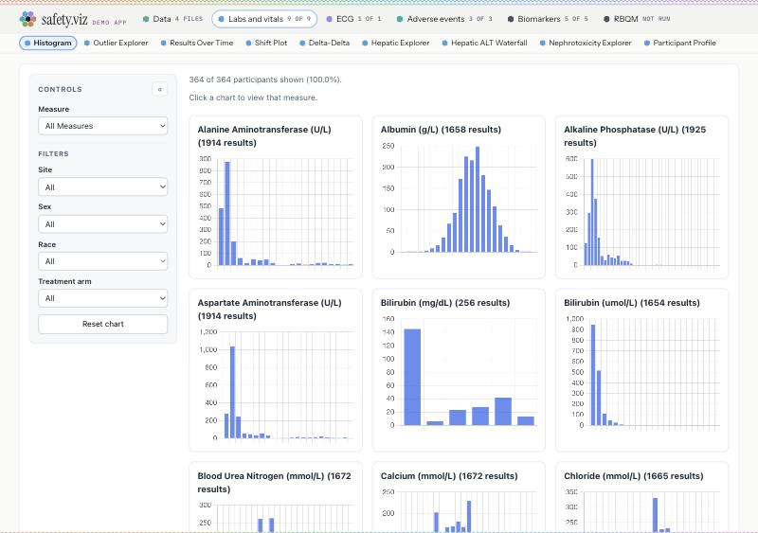Viewport: 758px width, 533px height.
Task: Switch to the Adverse events section
Action: pos(444,19)
